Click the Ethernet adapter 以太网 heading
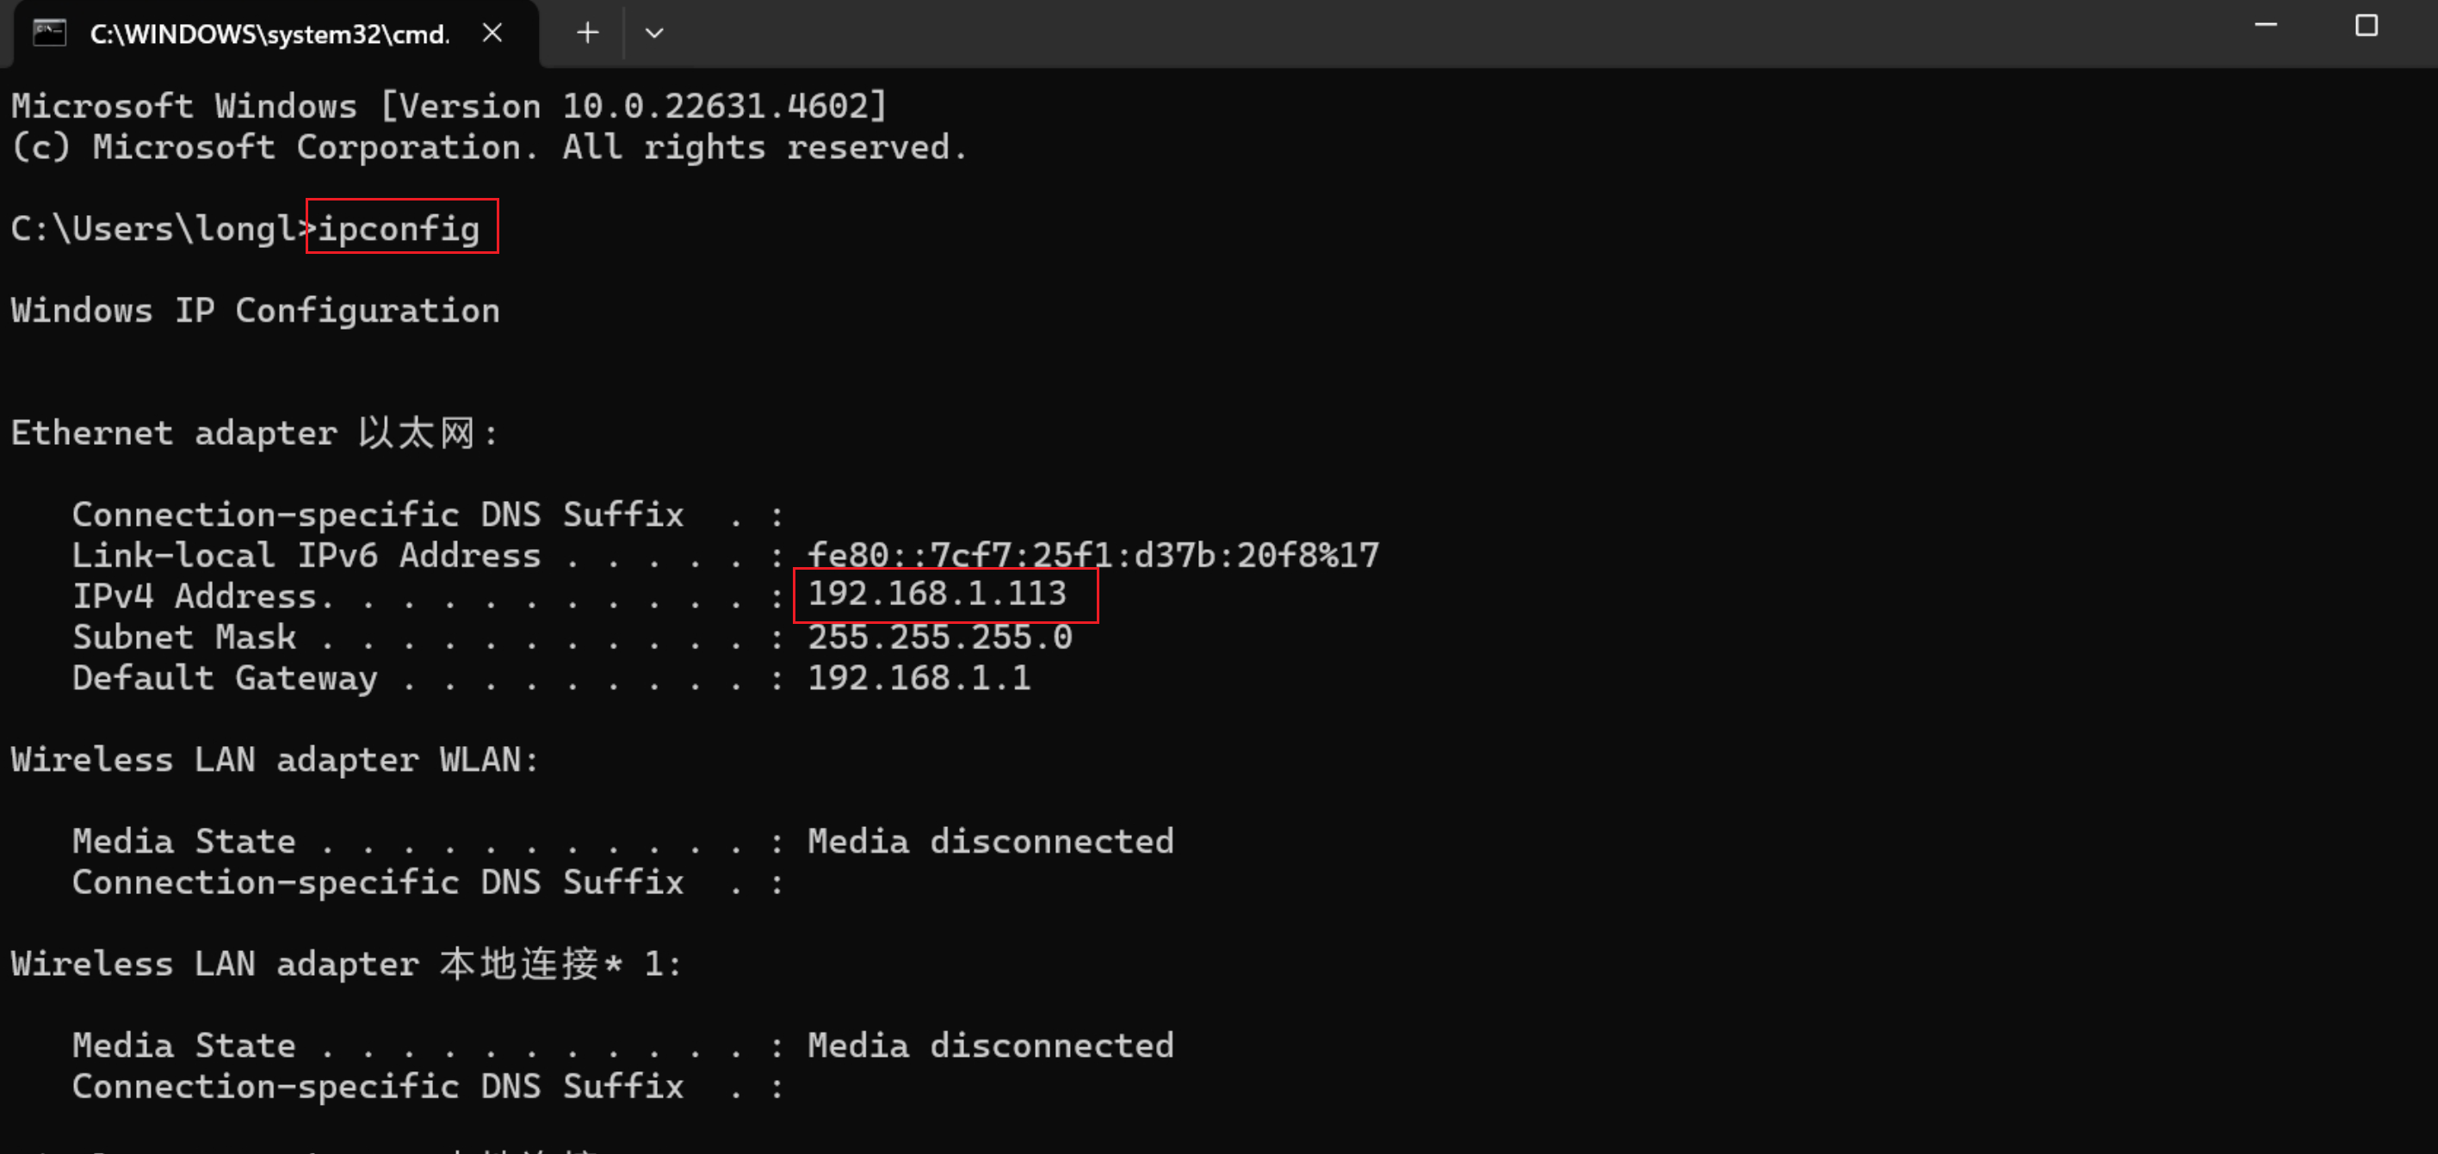2438x1154 pixels. point(254,433)
